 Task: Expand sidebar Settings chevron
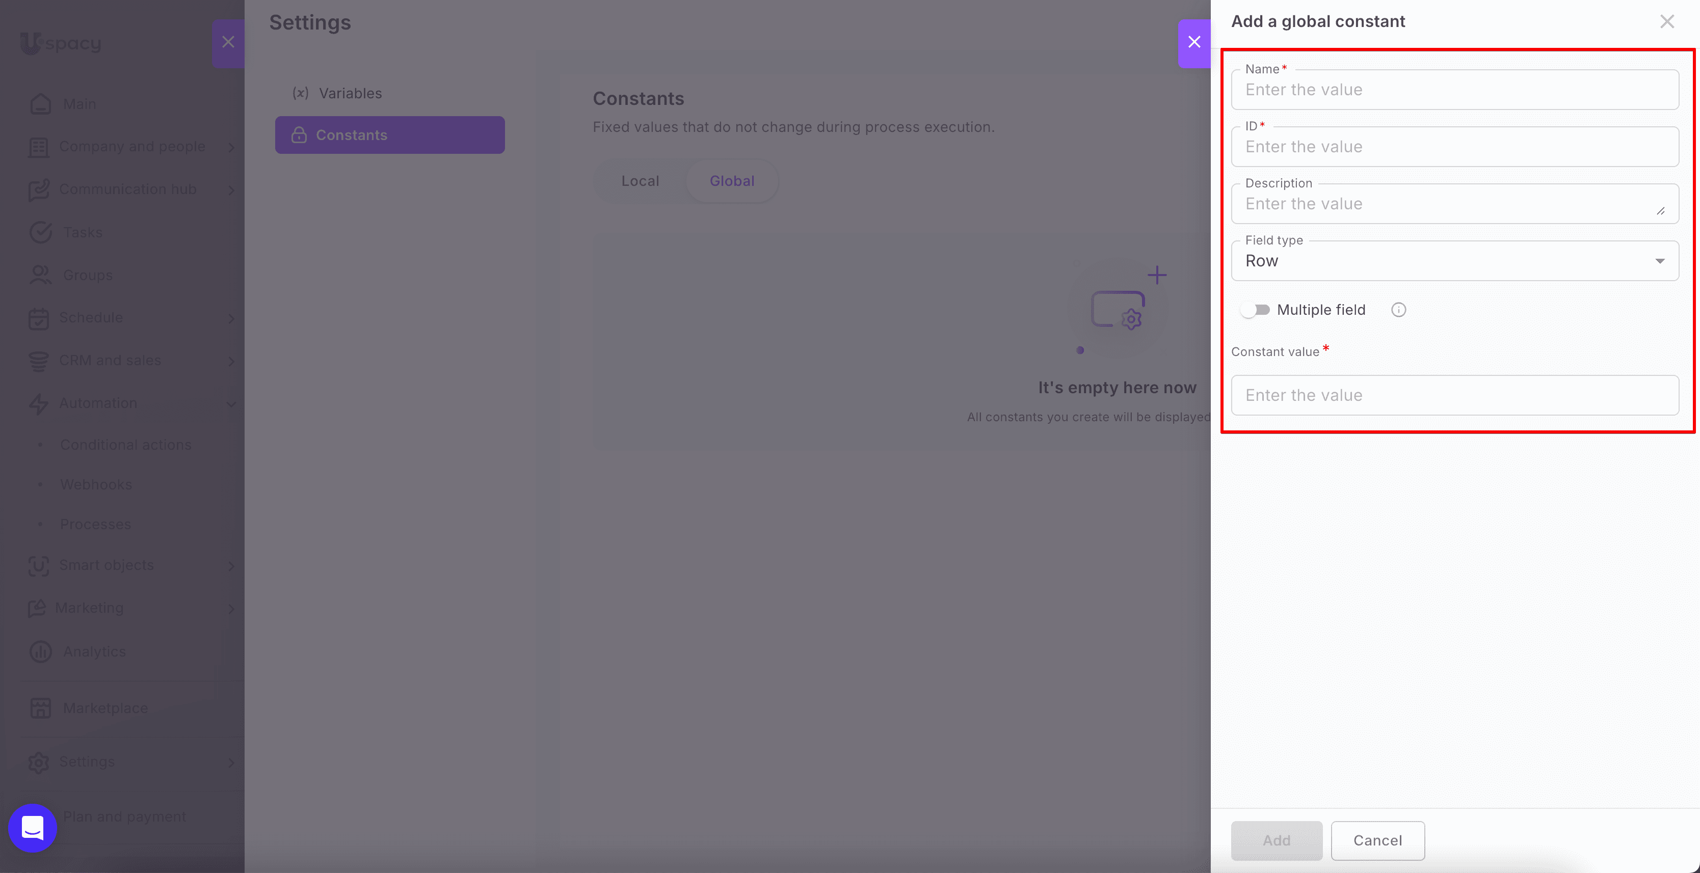pyautogui.click(x=232, y=763)
